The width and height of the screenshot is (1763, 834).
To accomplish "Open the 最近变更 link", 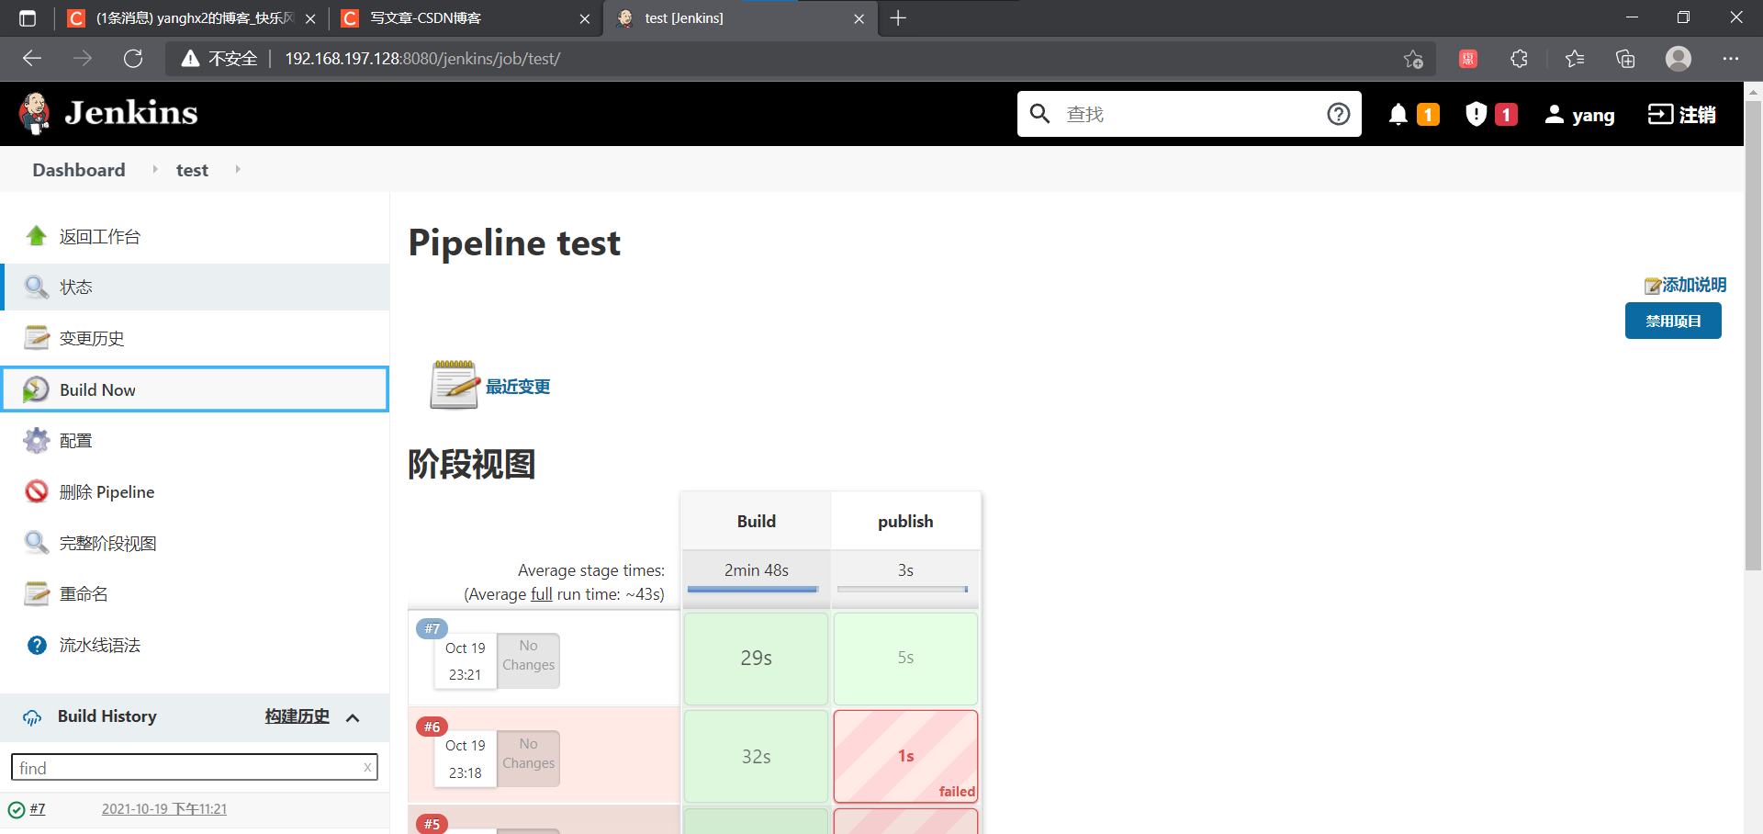I will click(x=518, y=387).
